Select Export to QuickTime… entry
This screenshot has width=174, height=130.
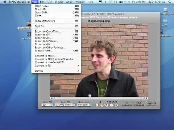[56, 31]
